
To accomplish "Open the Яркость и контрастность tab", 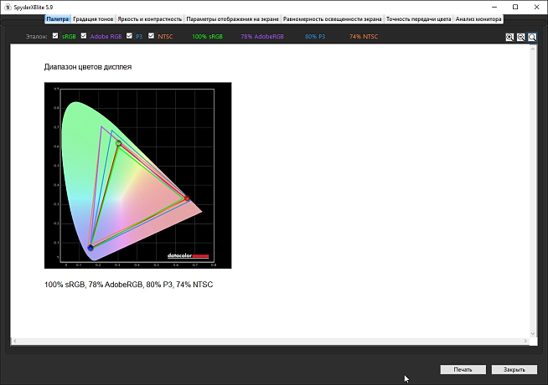I will pyautogui.click(x=150, y=18).
